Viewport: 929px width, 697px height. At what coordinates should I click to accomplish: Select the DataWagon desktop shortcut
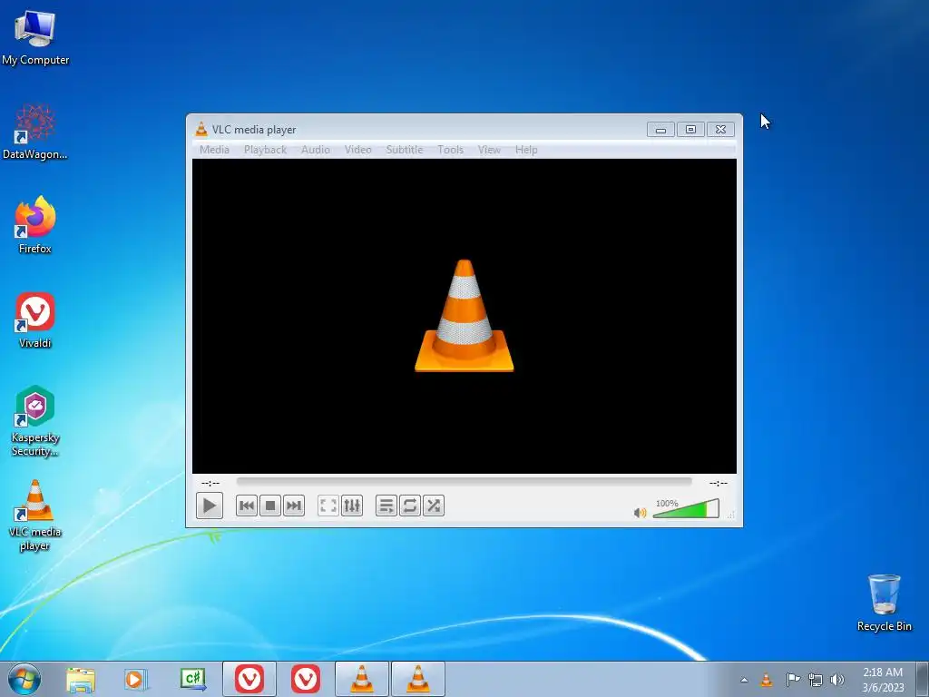pyautogui.click(x=35, y=132)
